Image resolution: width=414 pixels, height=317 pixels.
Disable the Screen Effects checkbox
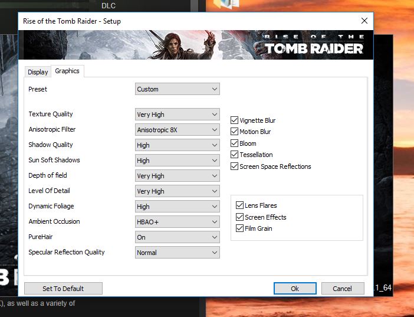(239, 217)
